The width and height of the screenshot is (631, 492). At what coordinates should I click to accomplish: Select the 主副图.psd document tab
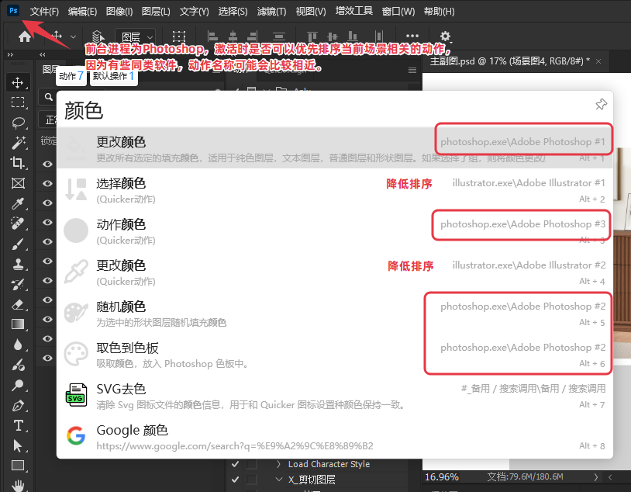[x=510, y=61]
